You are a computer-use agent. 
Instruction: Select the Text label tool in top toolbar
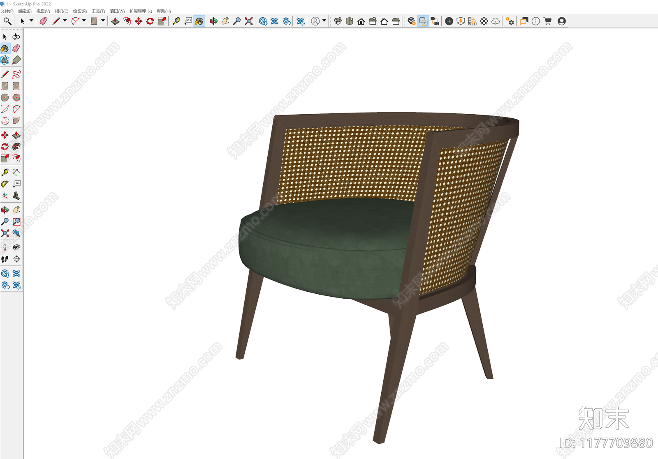click(x=188, y=21)
